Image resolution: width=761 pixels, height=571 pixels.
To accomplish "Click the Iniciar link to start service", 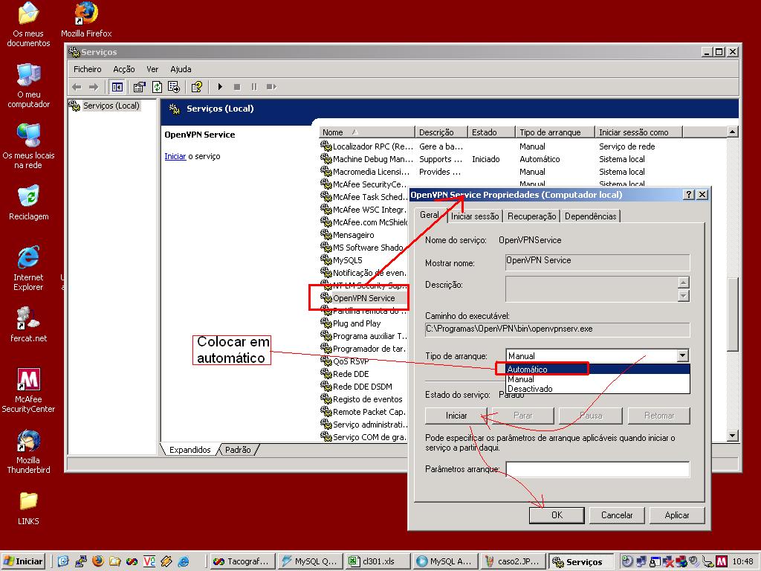I will (175, 156).
